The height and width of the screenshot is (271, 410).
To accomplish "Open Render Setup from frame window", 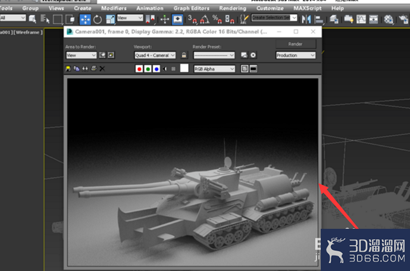I will click(244, 55).
